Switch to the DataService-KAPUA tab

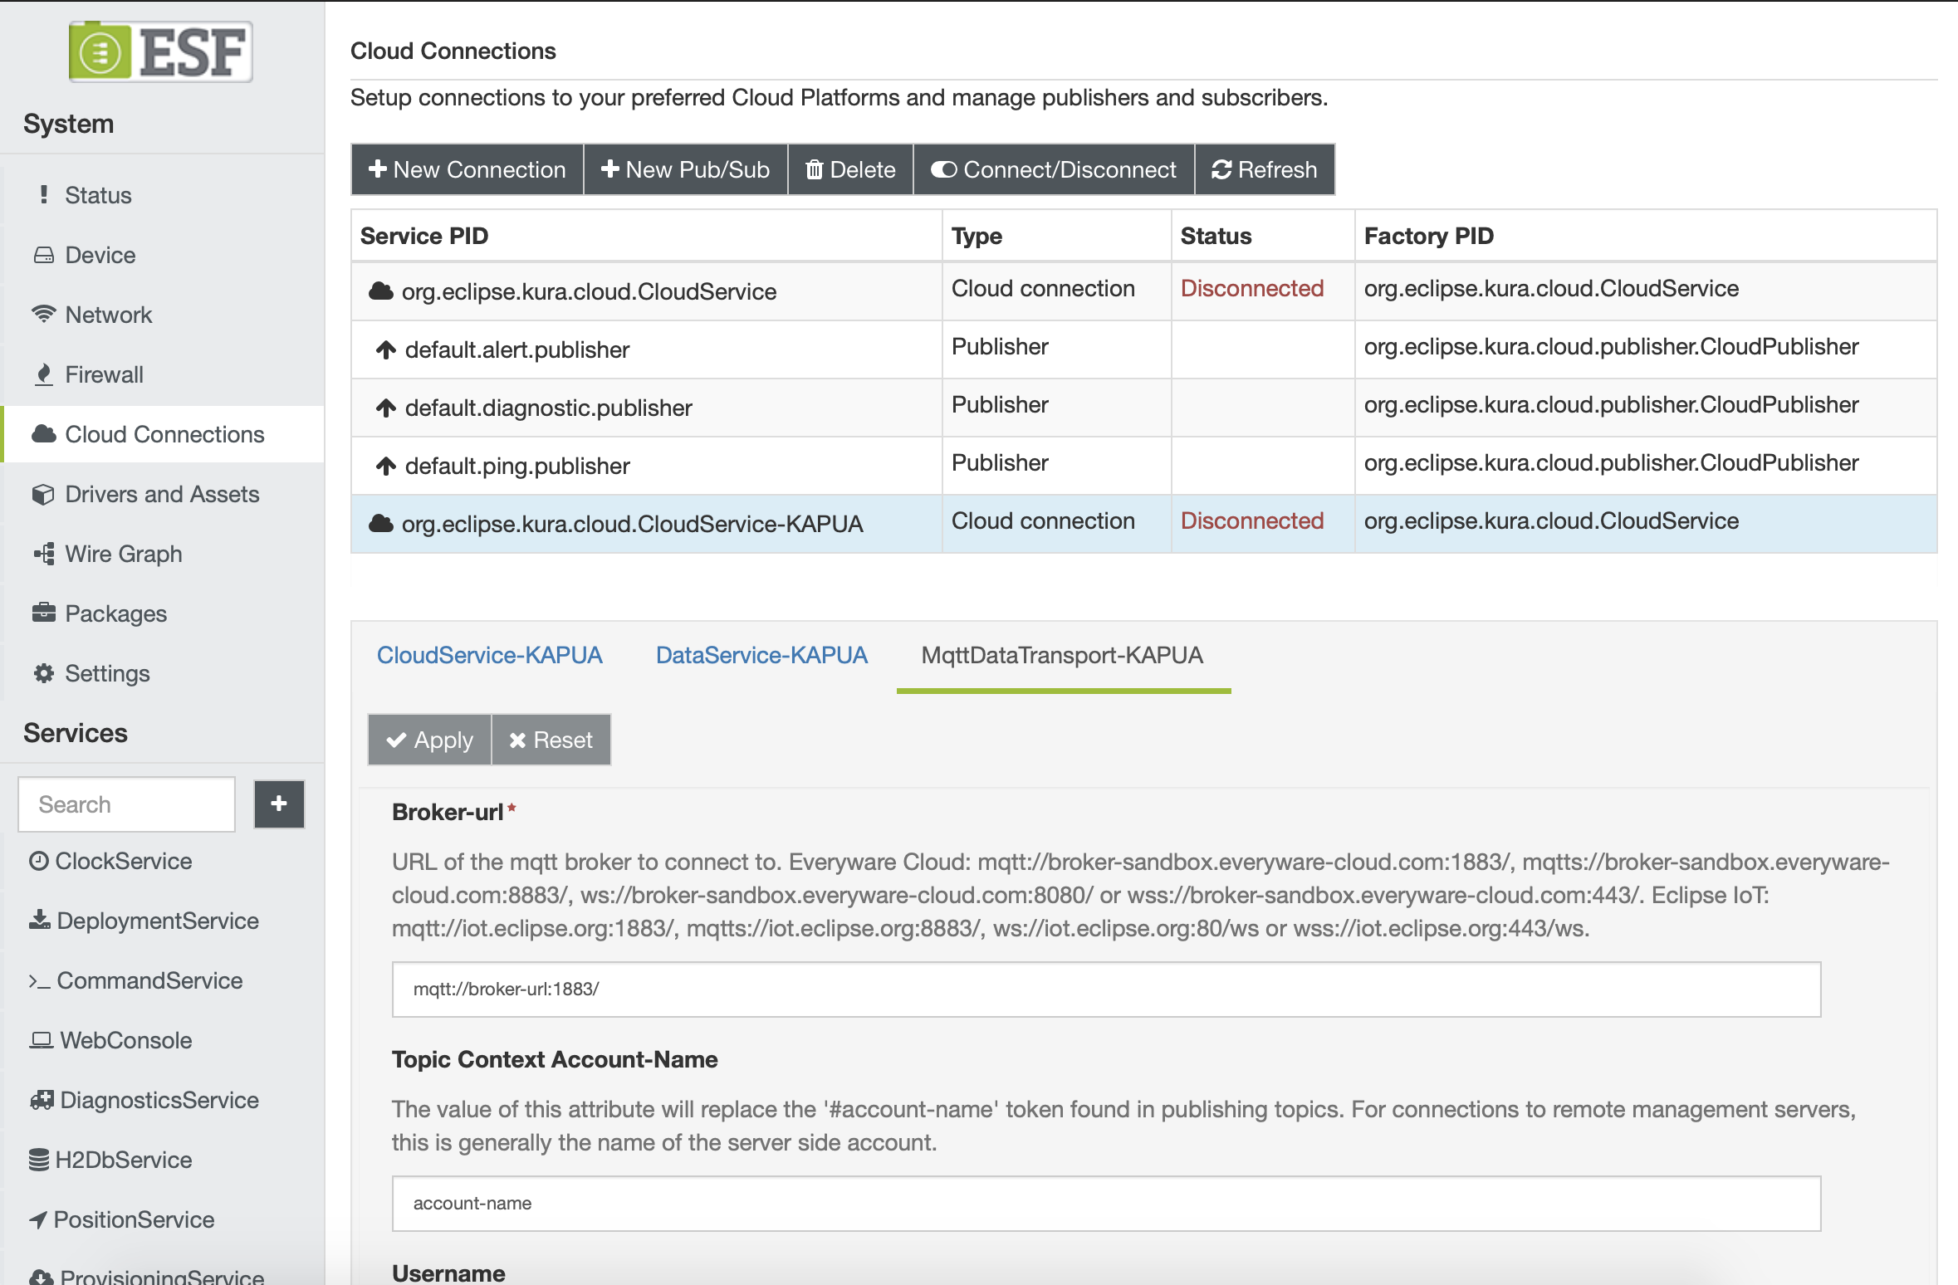[761, 655]
